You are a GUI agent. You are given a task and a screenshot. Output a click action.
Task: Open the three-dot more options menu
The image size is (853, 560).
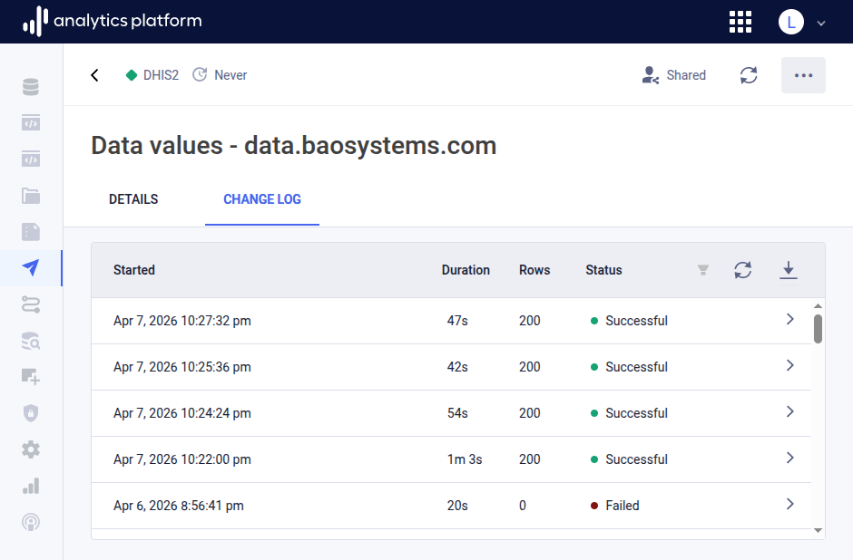click(803, 75)
